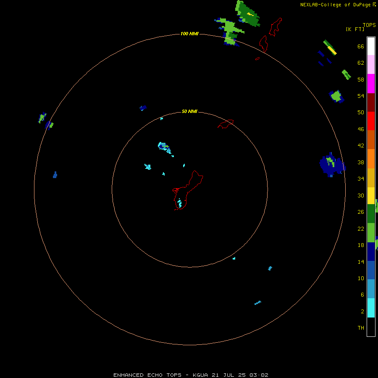This screenshot has width=378, height=378.
Task: Click the cyan echo inside Guam's outline
Action: (180, 203)
